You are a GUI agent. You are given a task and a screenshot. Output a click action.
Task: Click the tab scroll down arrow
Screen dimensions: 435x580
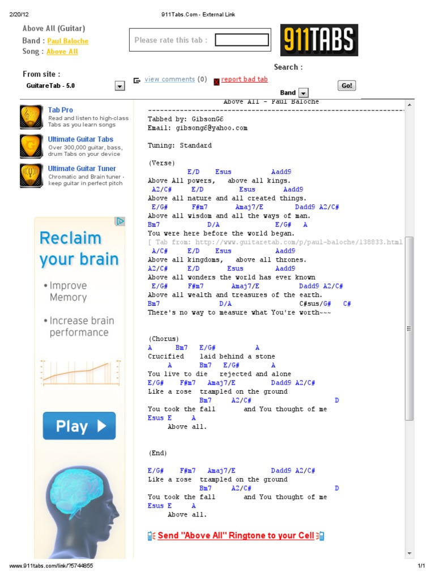[409, 553]
